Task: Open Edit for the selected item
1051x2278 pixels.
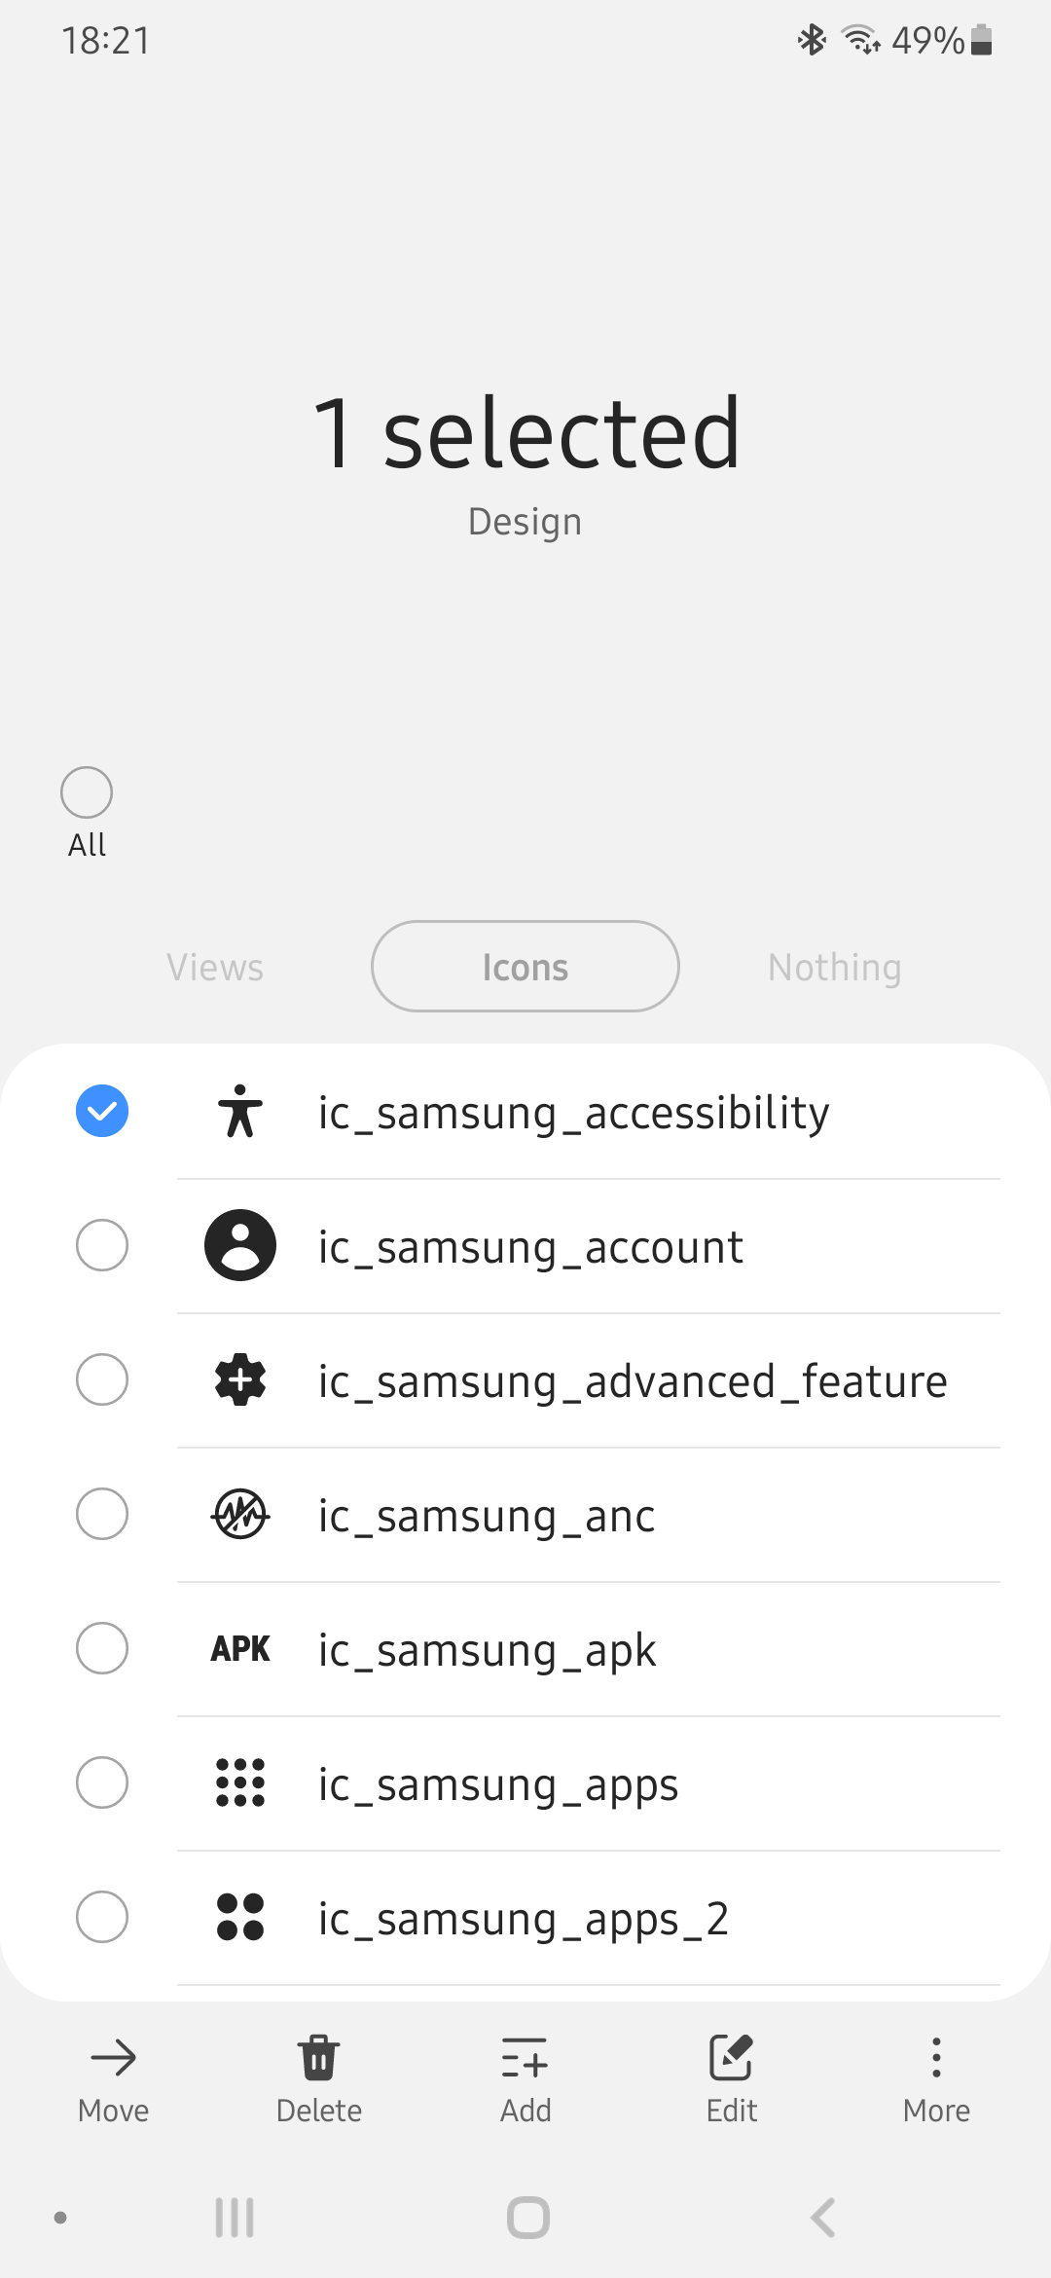Action: 731,2058
